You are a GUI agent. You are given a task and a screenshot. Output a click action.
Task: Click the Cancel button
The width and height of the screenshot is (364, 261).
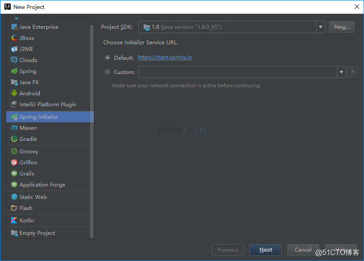pos(303,250)
